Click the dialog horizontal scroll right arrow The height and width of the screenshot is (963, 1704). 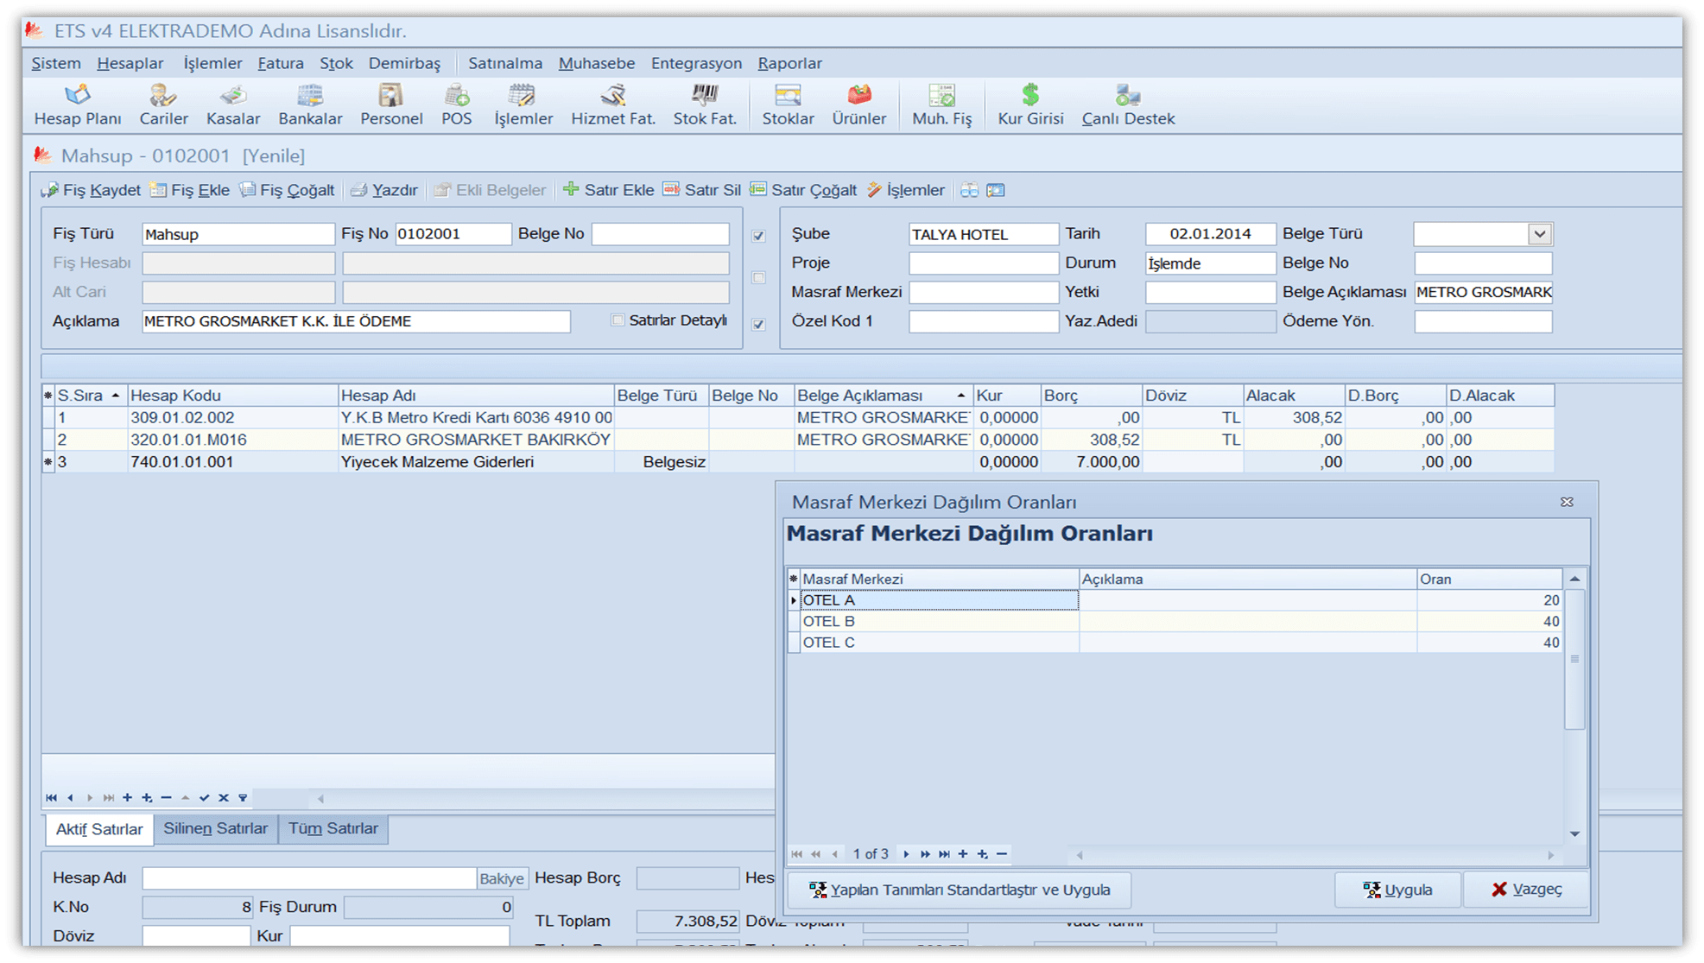[x=1550, y=855]
